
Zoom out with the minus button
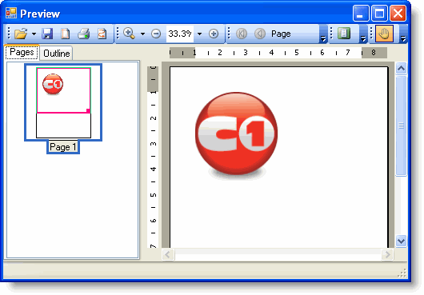point(156,34)
